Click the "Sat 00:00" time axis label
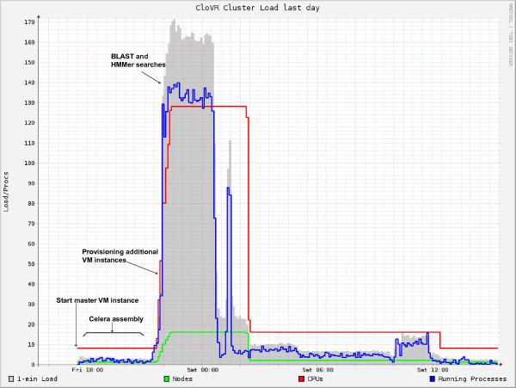The height and width of the screenshot is (388, 516). pyautogui.click(x=204, y=370)
